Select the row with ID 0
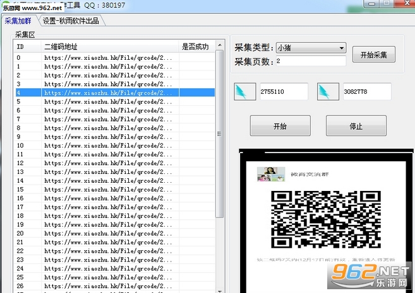The image size is (415, 293). coord(114,57)
